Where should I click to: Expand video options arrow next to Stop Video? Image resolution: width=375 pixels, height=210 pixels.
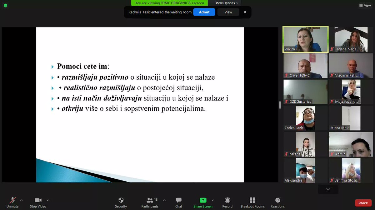point(48,200)
